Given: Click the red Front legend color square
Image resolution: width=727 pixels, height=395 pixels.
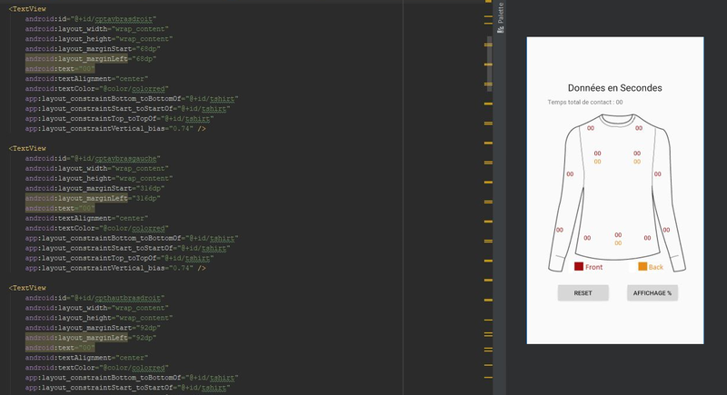Looking at the screenshot, I should tap(578, 266).
